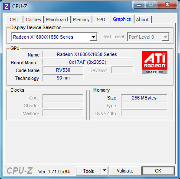Click the GPU Name field value

88,54
